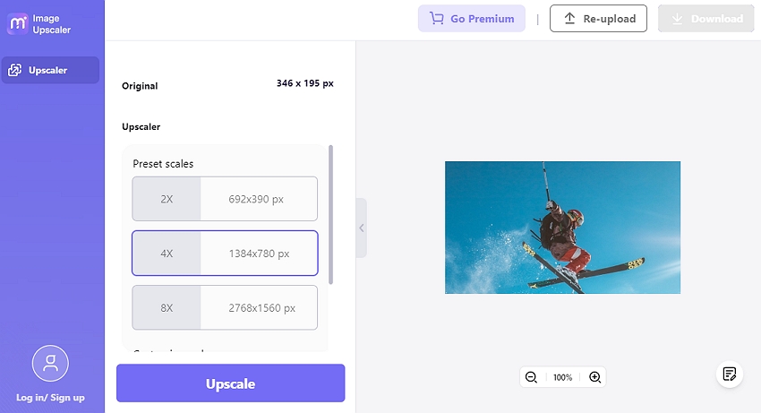Click the Go Premium button

pyautogui.click(x=472, y=18)
